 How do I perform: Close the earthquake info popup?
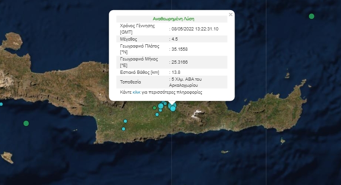click(x=230, y=14)
